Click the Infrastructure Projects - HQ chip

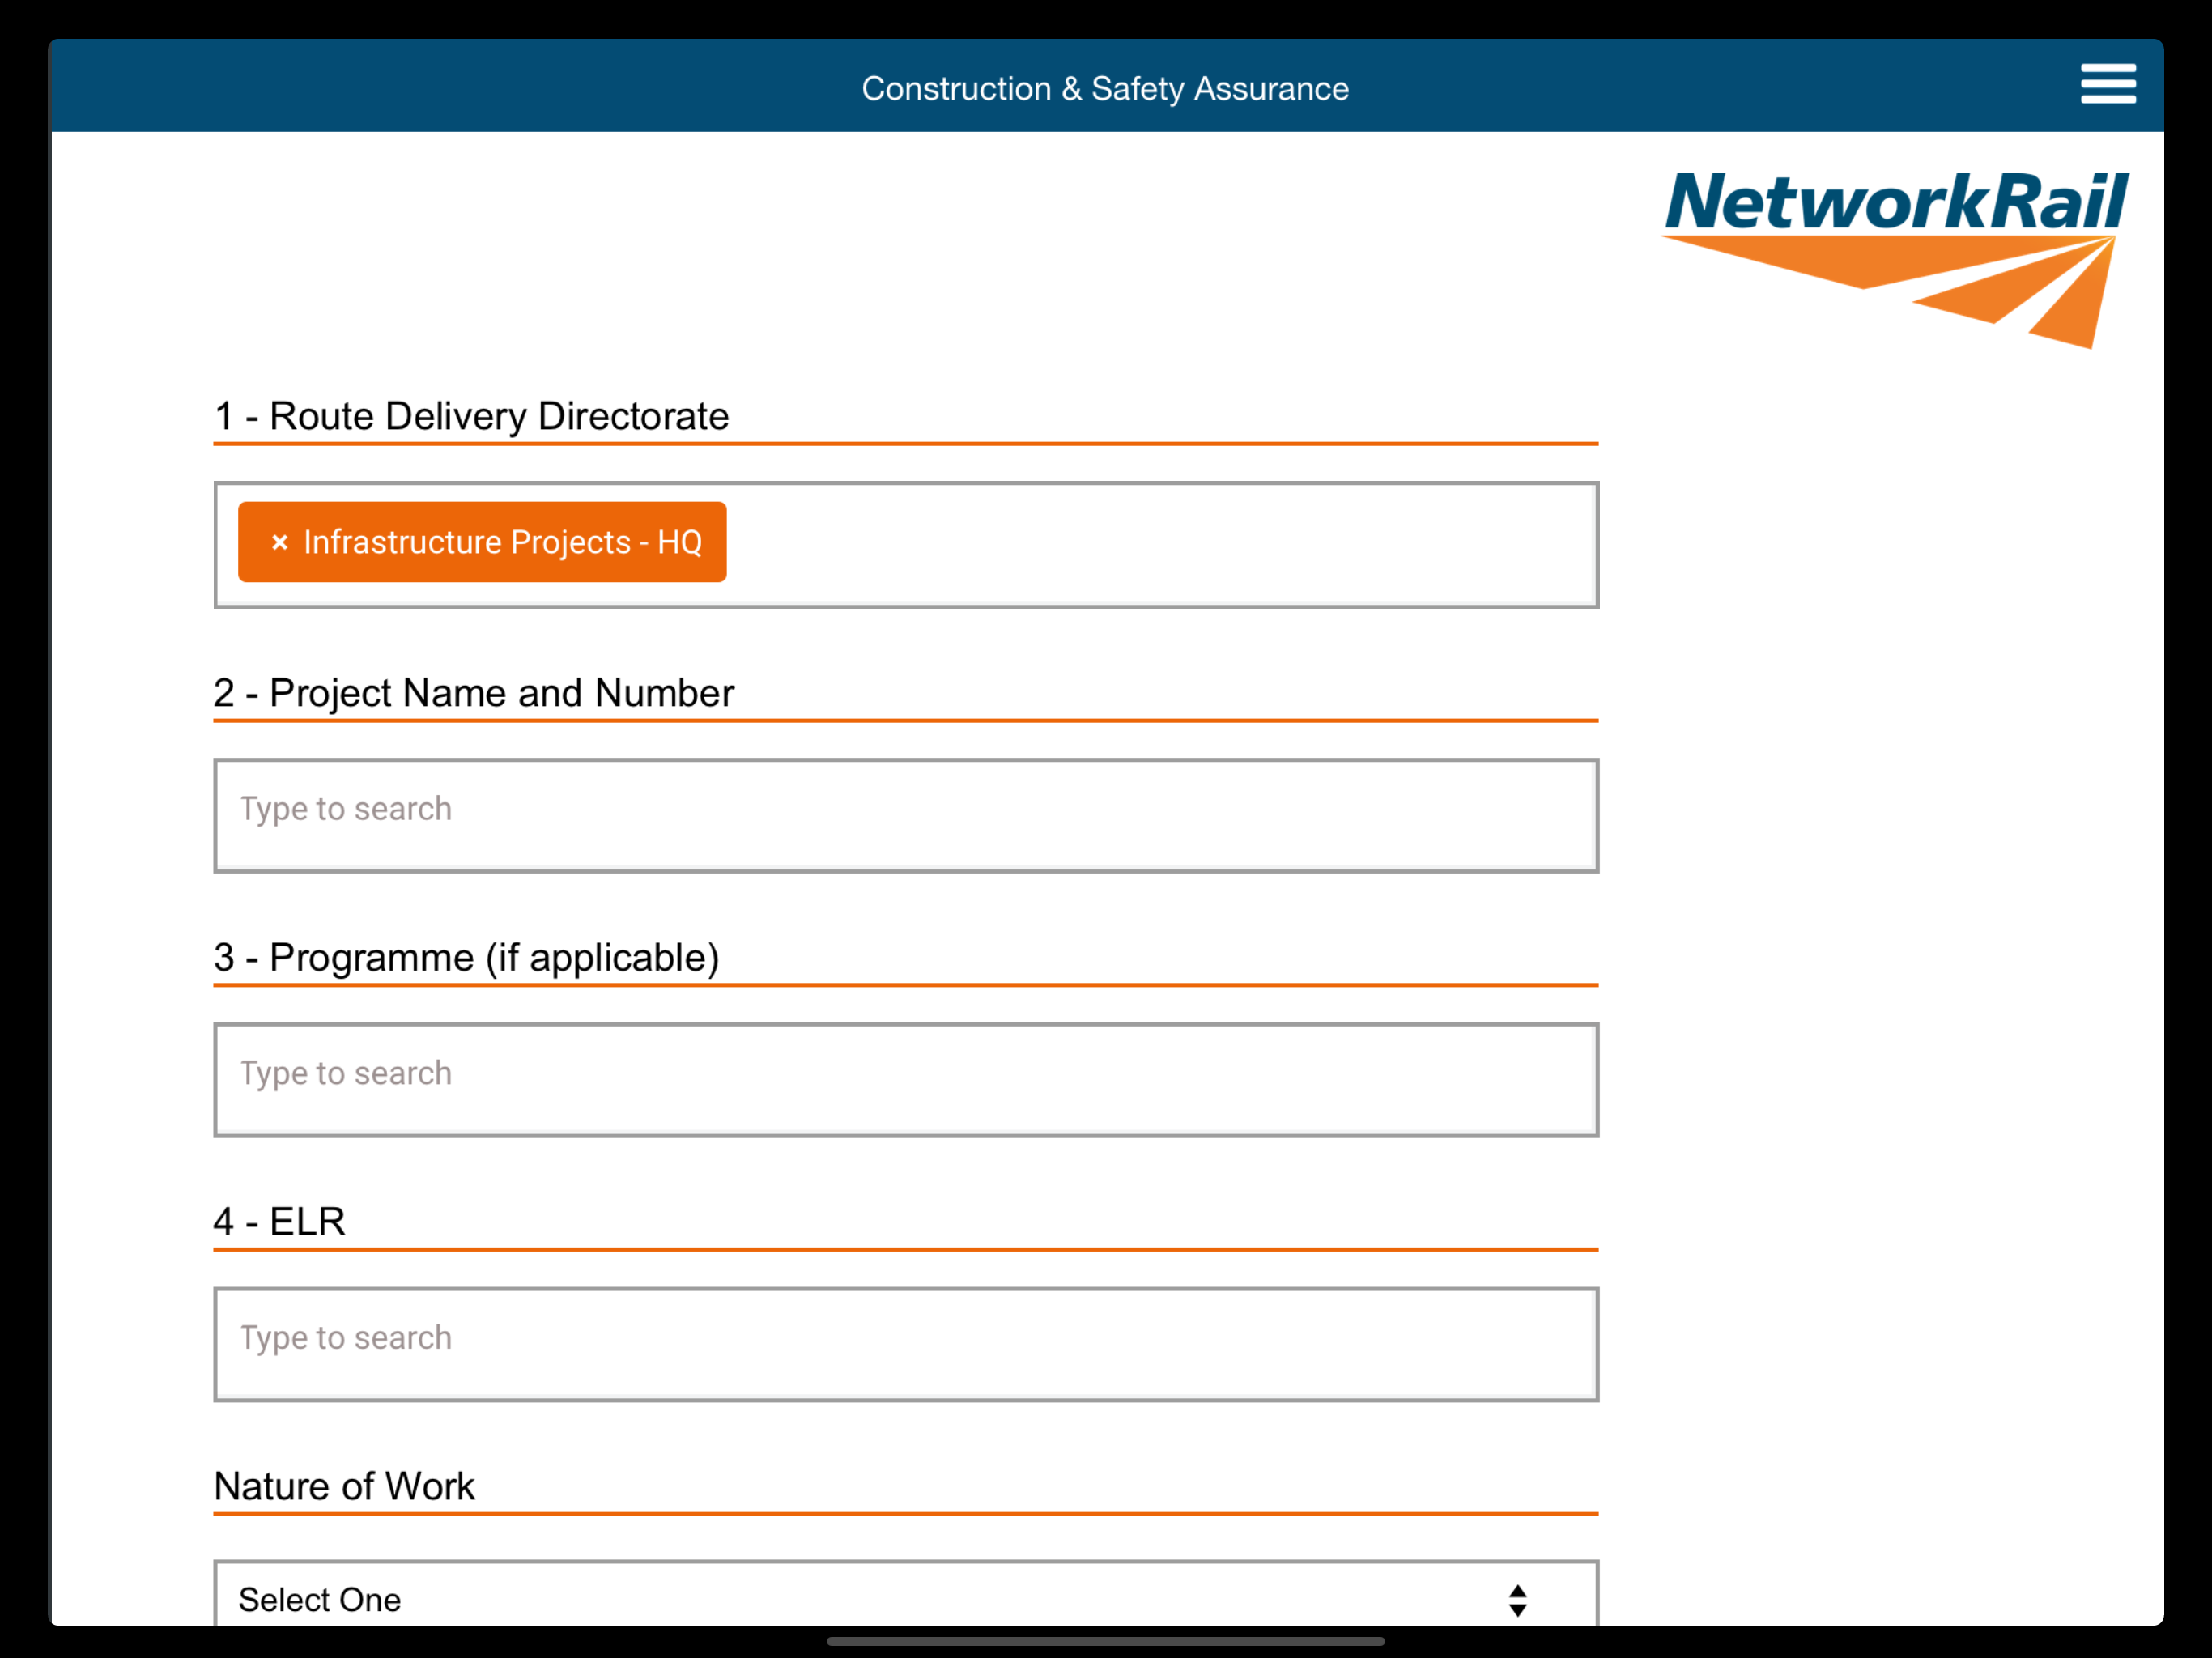(482, 542)
